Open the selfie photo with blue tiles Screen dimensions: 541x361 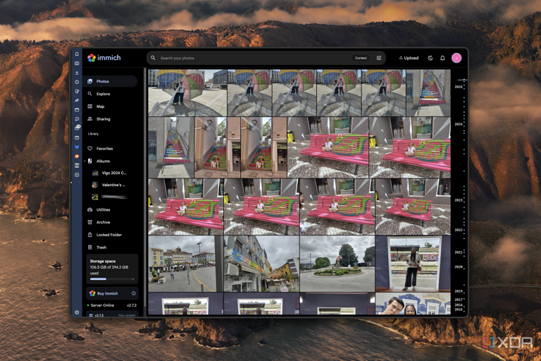pyautogui.click(x=413, y=304)
